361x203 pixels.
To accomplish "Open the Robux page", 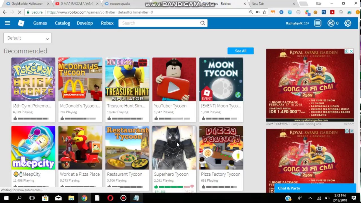I will (107, 23).
